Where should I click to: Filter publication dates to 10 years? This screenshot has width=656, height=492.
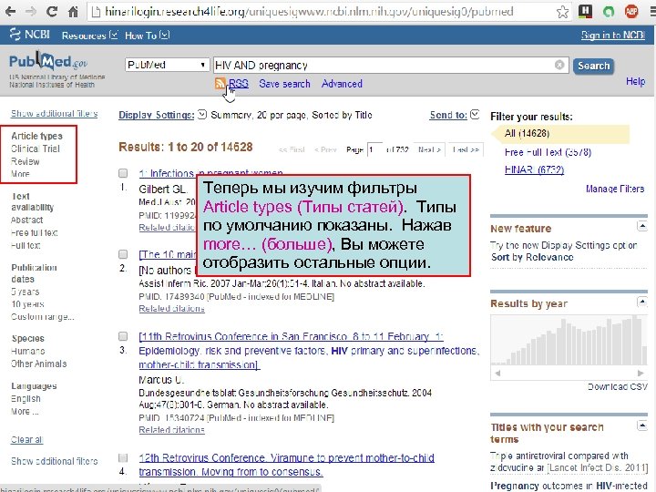click(27, 304)
